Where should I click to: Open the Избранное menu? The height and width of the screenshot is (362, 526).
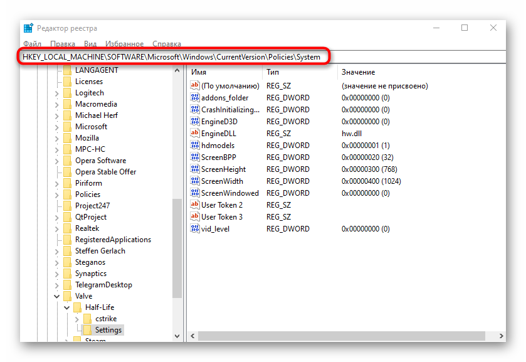click(x=124, y=44)
